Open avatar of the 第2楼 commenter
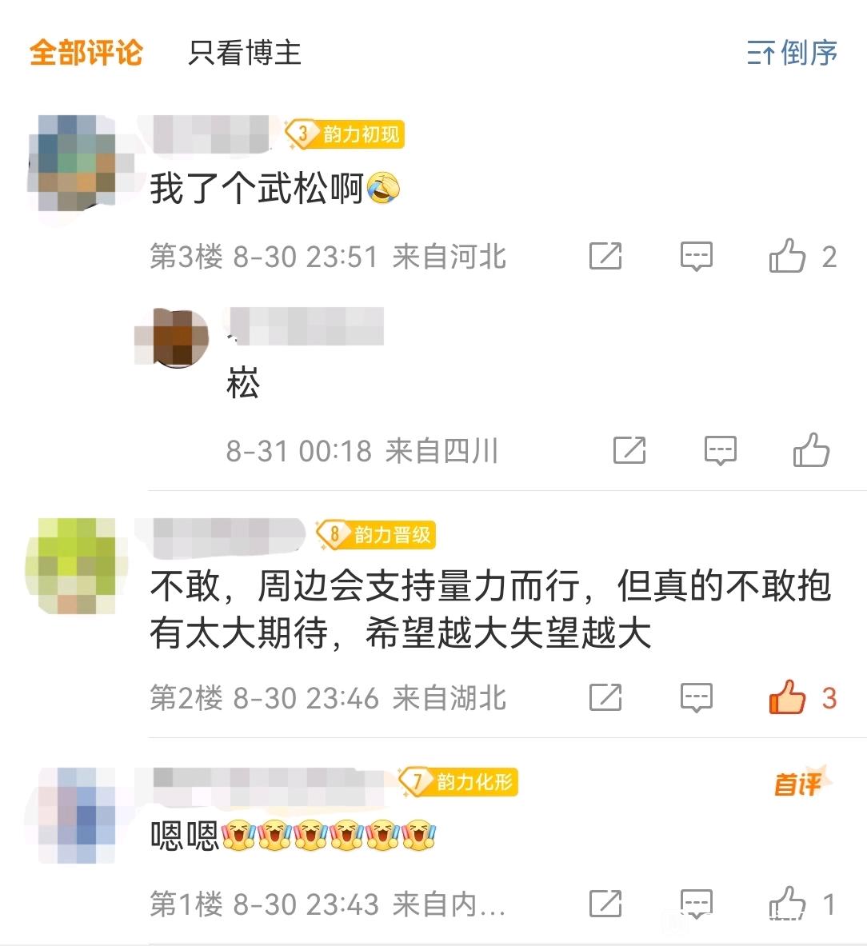 coord(76,565)
